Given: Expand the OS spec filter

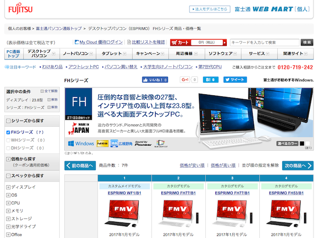Looking at the screenshot, I should click(x=8, y=195).
